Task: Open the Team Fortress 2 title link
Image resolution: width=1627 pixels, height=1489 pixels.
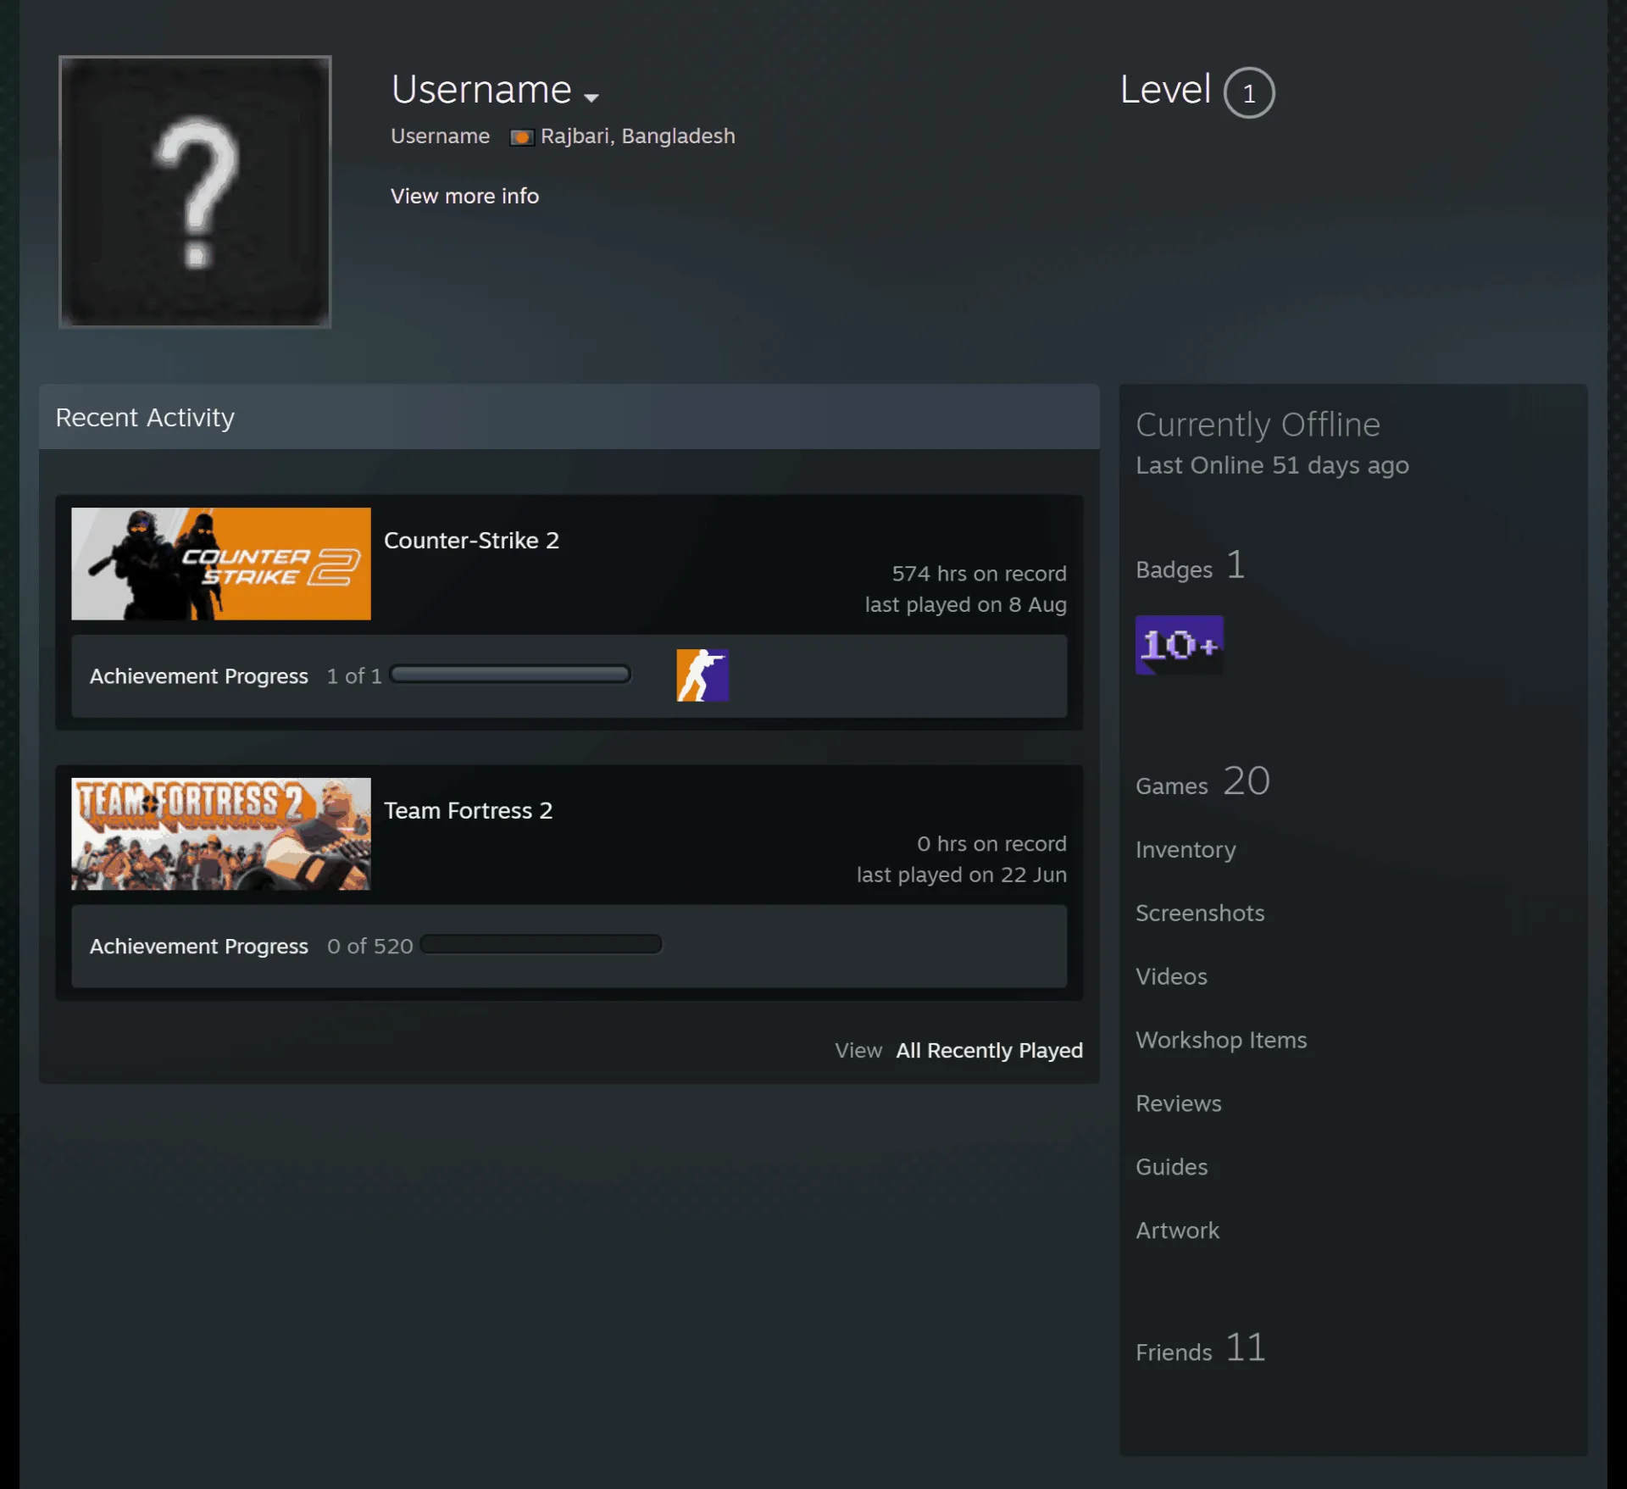Action: click(468, 811)
